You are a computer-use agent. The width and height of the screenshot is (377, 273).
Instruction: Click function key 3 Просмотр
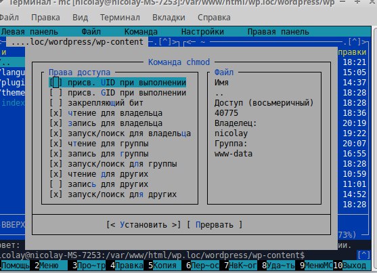pyautogui.click(x=89, y=266)
